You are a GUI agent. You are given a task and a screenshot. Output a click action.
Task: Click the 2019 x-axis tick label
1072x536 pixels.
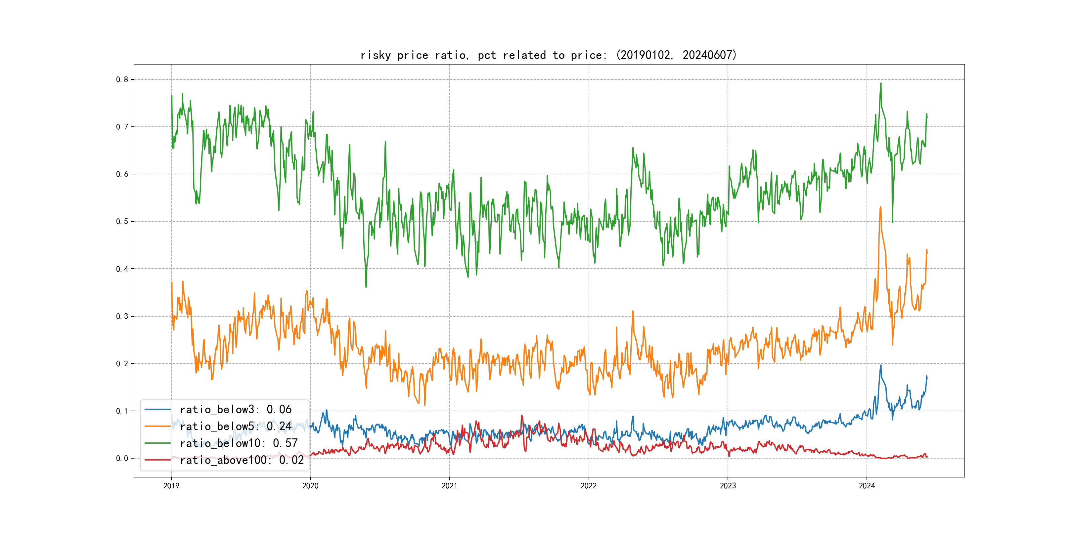[x=171, y=486]
